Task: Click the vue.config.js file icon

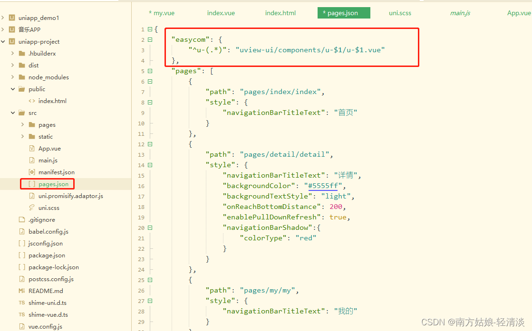Action: (x=22, y=326)
